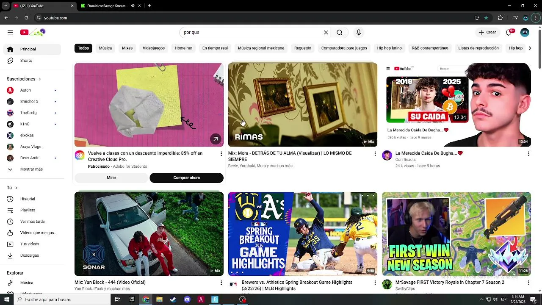Open options for La Merecida Caída De Bugha video
This screenshot has height=305, width=542.
tap(528, 153)
